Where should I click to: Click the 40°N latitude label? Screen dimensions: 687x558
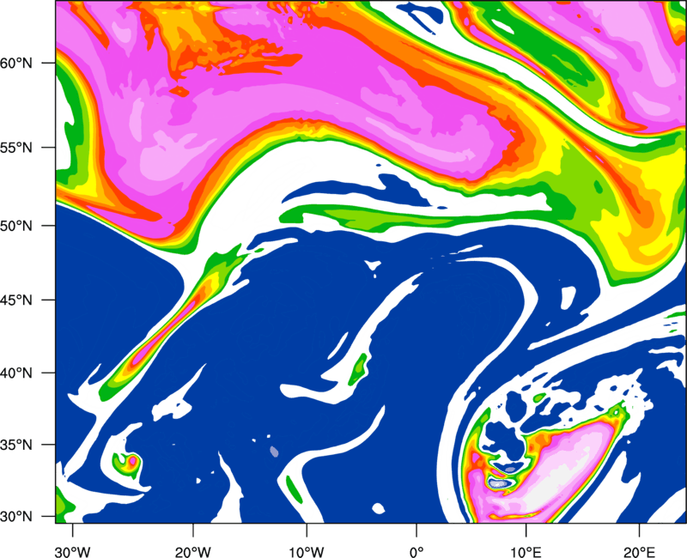click(16, 373)
